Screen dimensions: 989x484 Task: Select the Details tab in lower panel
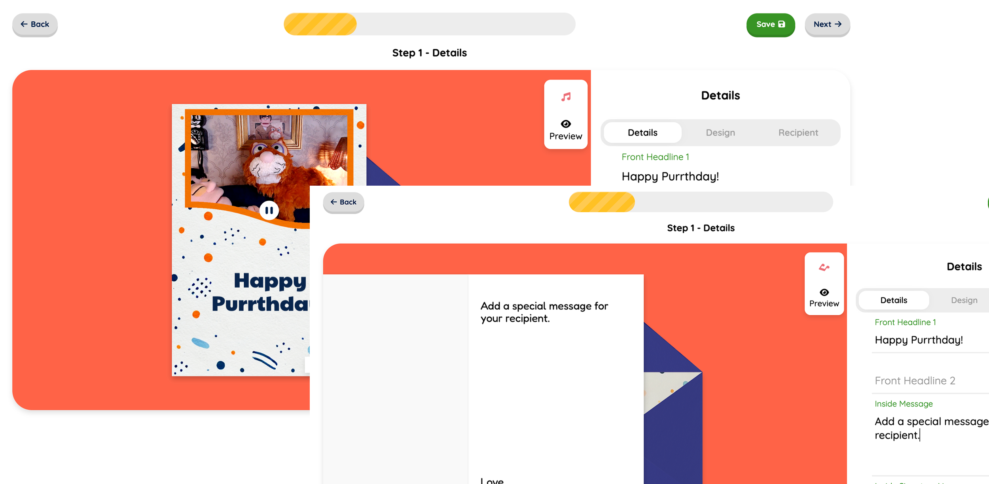[894, 300]
